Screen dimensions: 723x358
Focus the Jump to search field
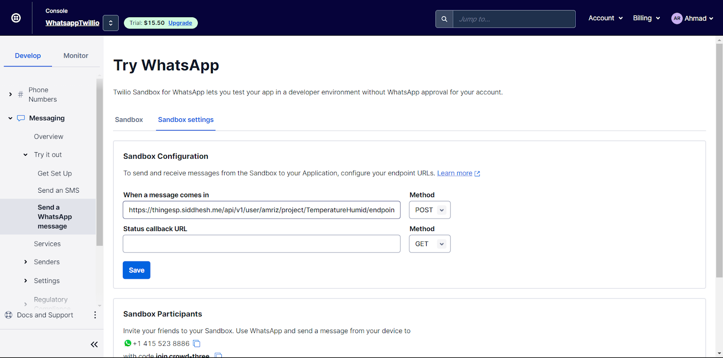514,19
